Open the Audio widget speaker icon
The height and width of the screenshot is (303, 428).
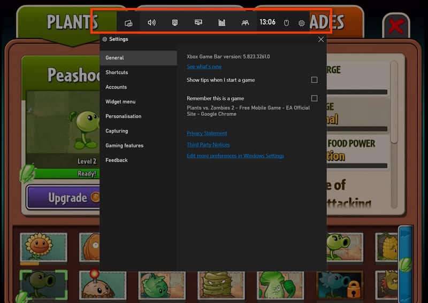click(x=152, y=22)
